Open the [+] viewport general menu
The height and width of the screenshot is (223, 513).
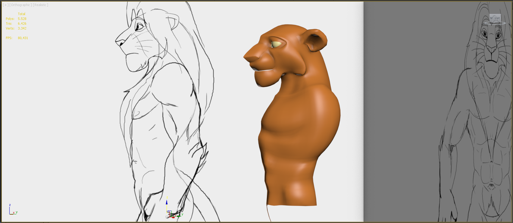(6, 5)
